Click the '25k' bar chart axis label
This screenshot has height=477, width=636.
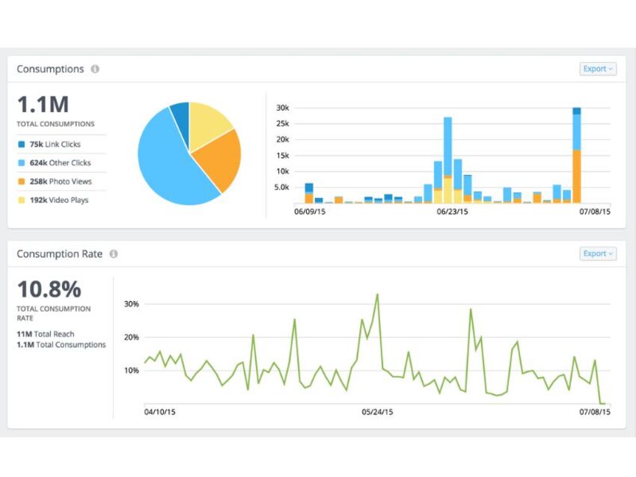point(283,123)
